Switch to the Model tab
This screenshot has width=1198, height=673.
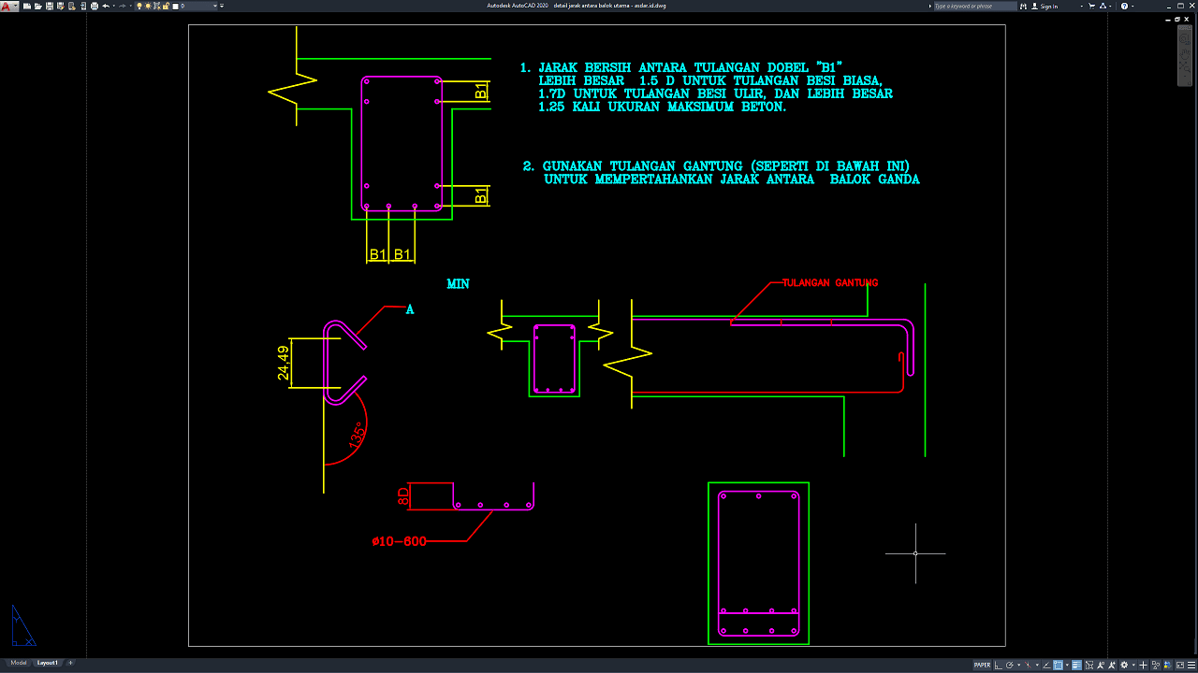pyautogui.click(x=19, y=663)
